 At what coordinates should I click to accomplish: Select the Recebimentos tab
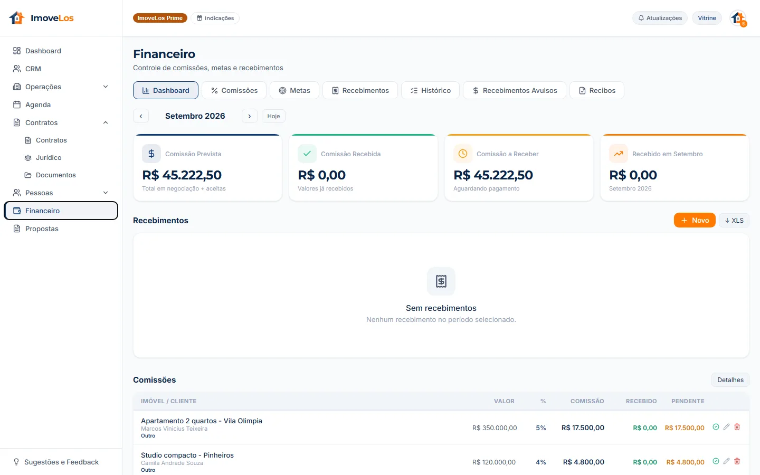(x=360, y=90)
